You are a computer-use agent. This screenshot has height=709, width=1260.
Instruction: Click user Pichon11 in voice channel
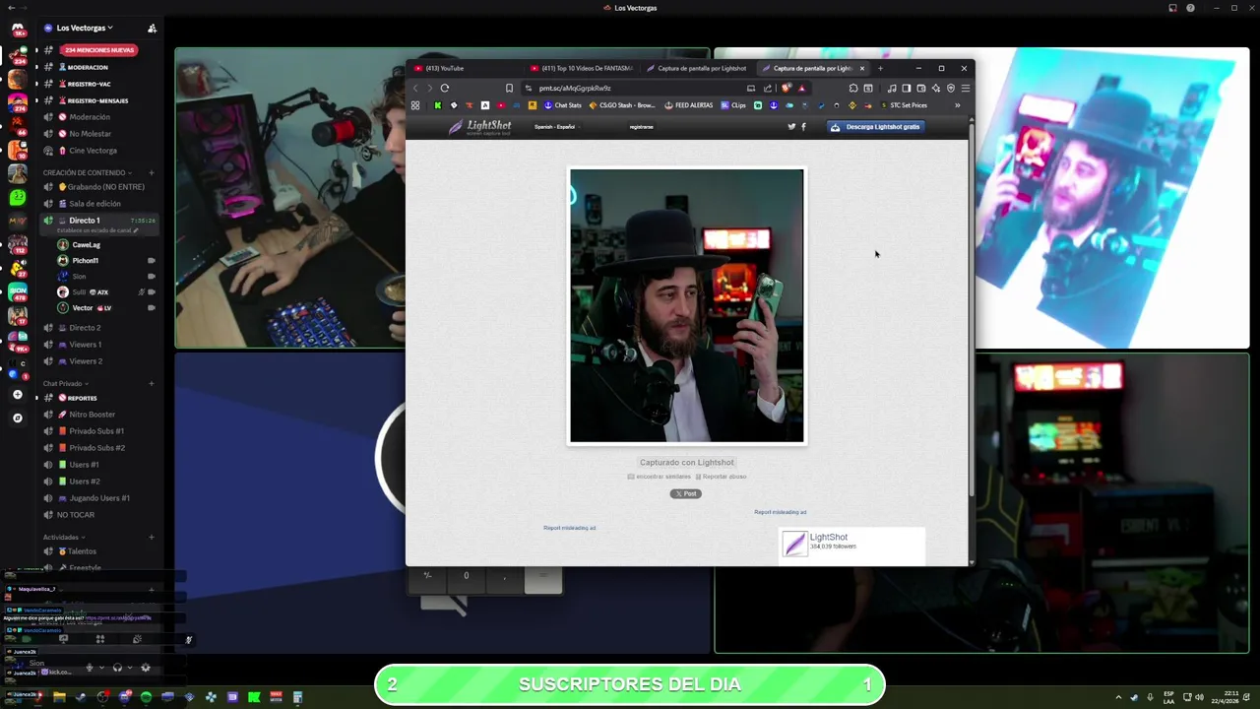[x=85, y=261]
